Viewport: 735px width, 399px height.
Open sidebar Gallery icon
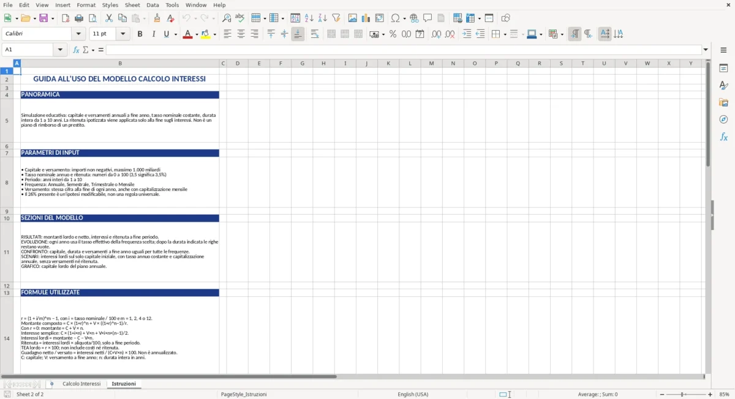point(723,102)
